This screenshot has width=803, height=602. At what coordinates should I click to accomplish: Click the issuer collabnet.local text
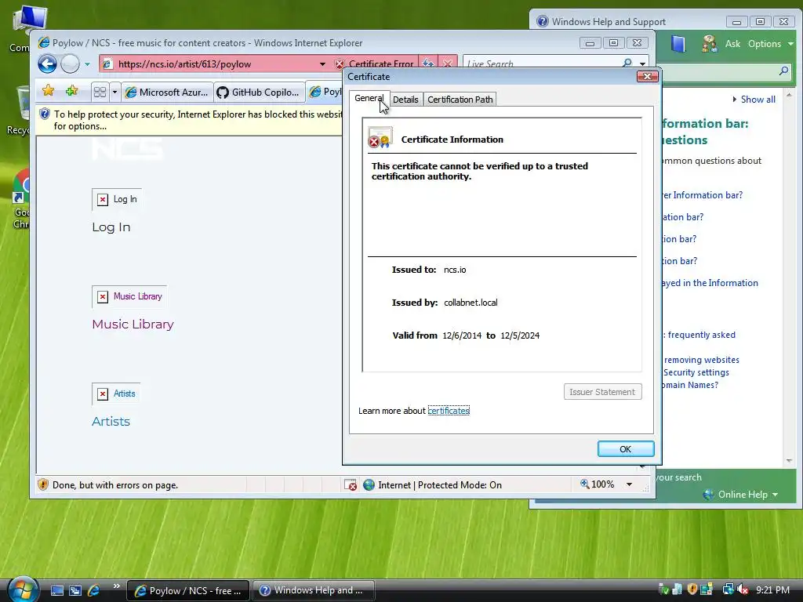point(471,303)
